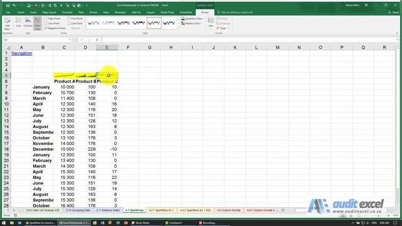Switch to the Data ribbon tab
402x226 pixels.
tap(81, 13)
